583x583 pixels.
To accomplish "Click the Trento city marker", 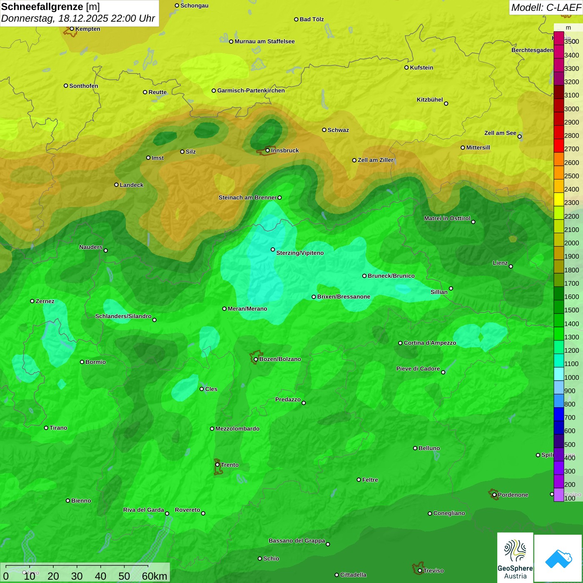I will [x=217, y=465].
